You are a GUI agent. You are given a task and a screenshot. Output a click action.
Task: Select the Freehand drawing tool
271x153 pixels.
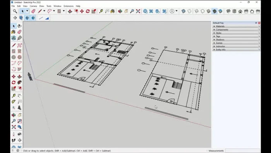point(19,45)
